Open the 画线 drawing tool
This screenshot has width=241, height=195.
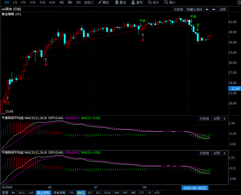[x=104, y=2]
